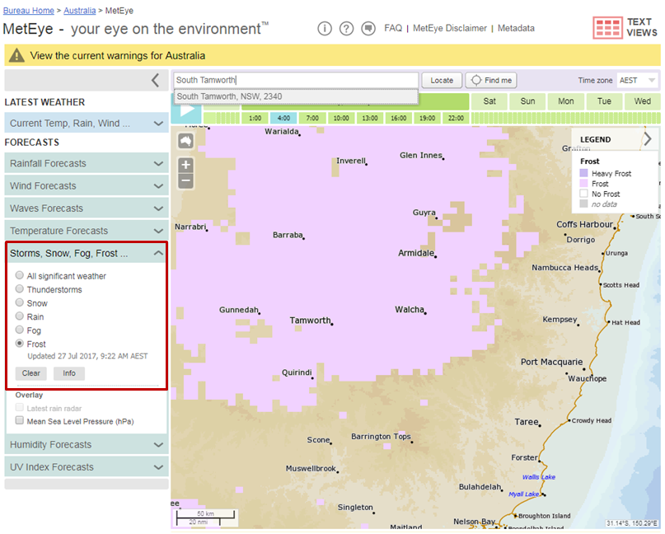Screen dimensions: 665x534
Task: Click the Heavy Frost legend swatch
Action: click(x=583, y=173)
